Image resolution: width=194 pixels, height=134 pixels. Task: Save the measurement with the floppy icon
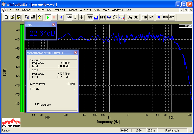point(18,17)
